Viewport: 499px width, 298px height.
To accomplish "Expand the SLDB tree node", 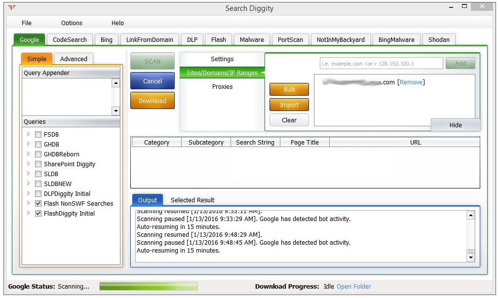I will pos(28,174).
